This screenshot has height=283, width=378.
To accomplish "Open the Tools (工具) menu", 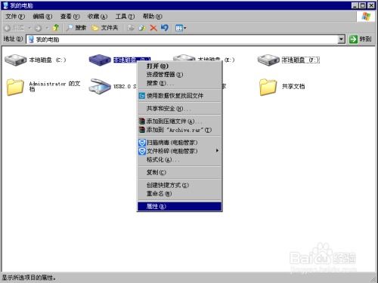I will (125, 17).
